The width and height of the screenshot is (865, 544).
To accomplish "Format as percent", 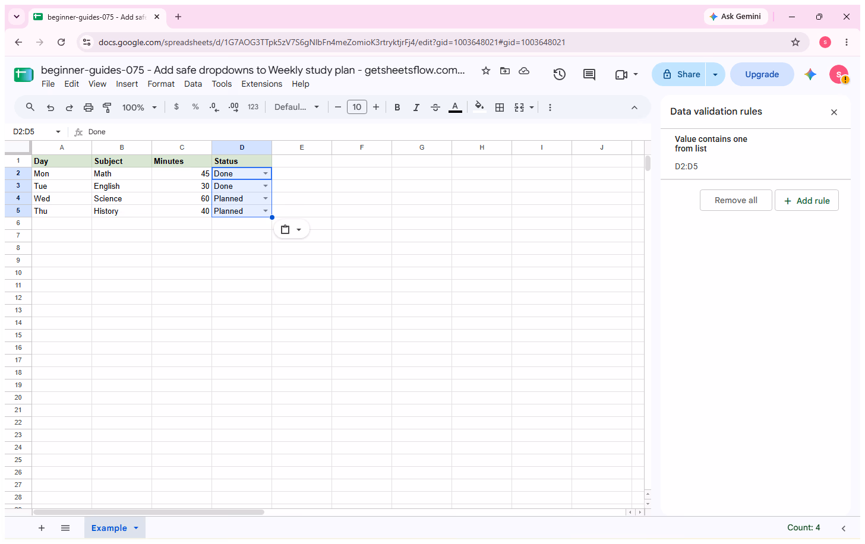I will pos(195,107).
